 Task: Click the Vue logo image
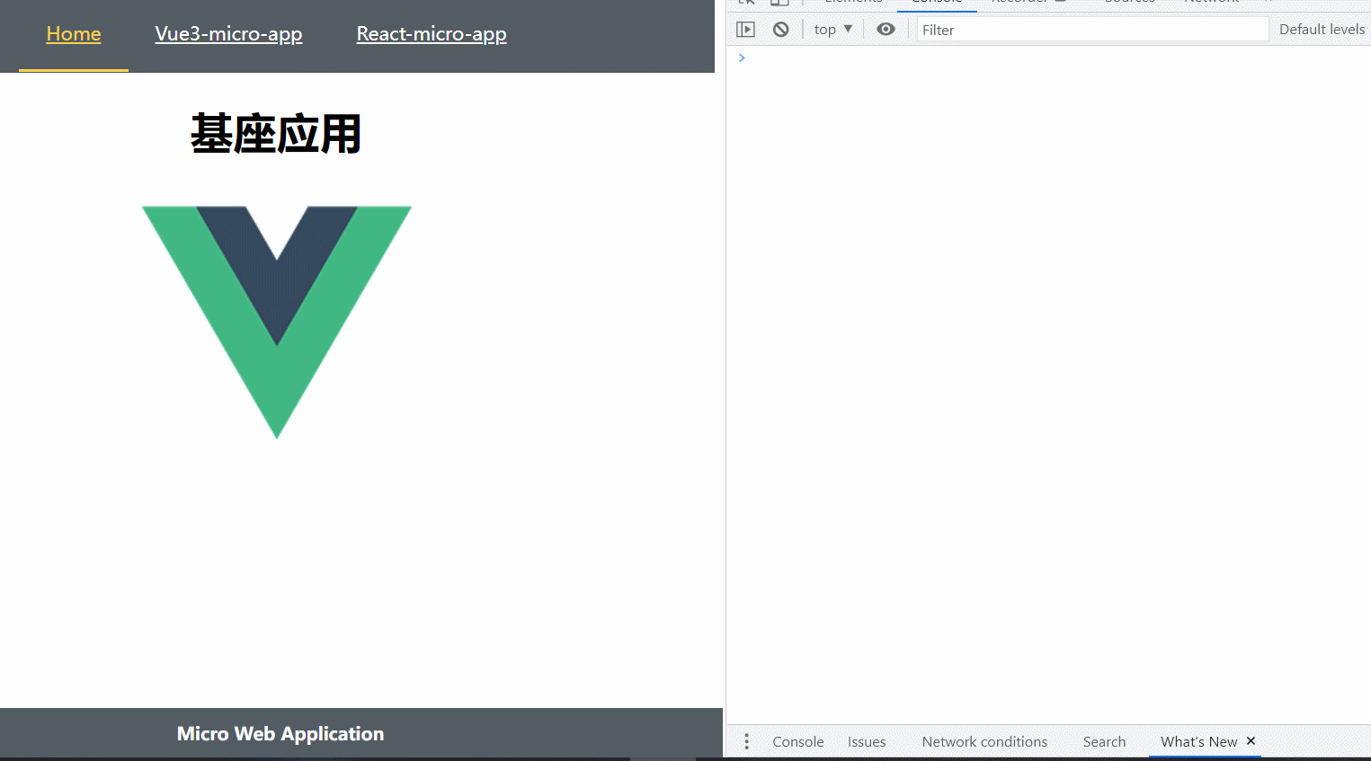277,323
